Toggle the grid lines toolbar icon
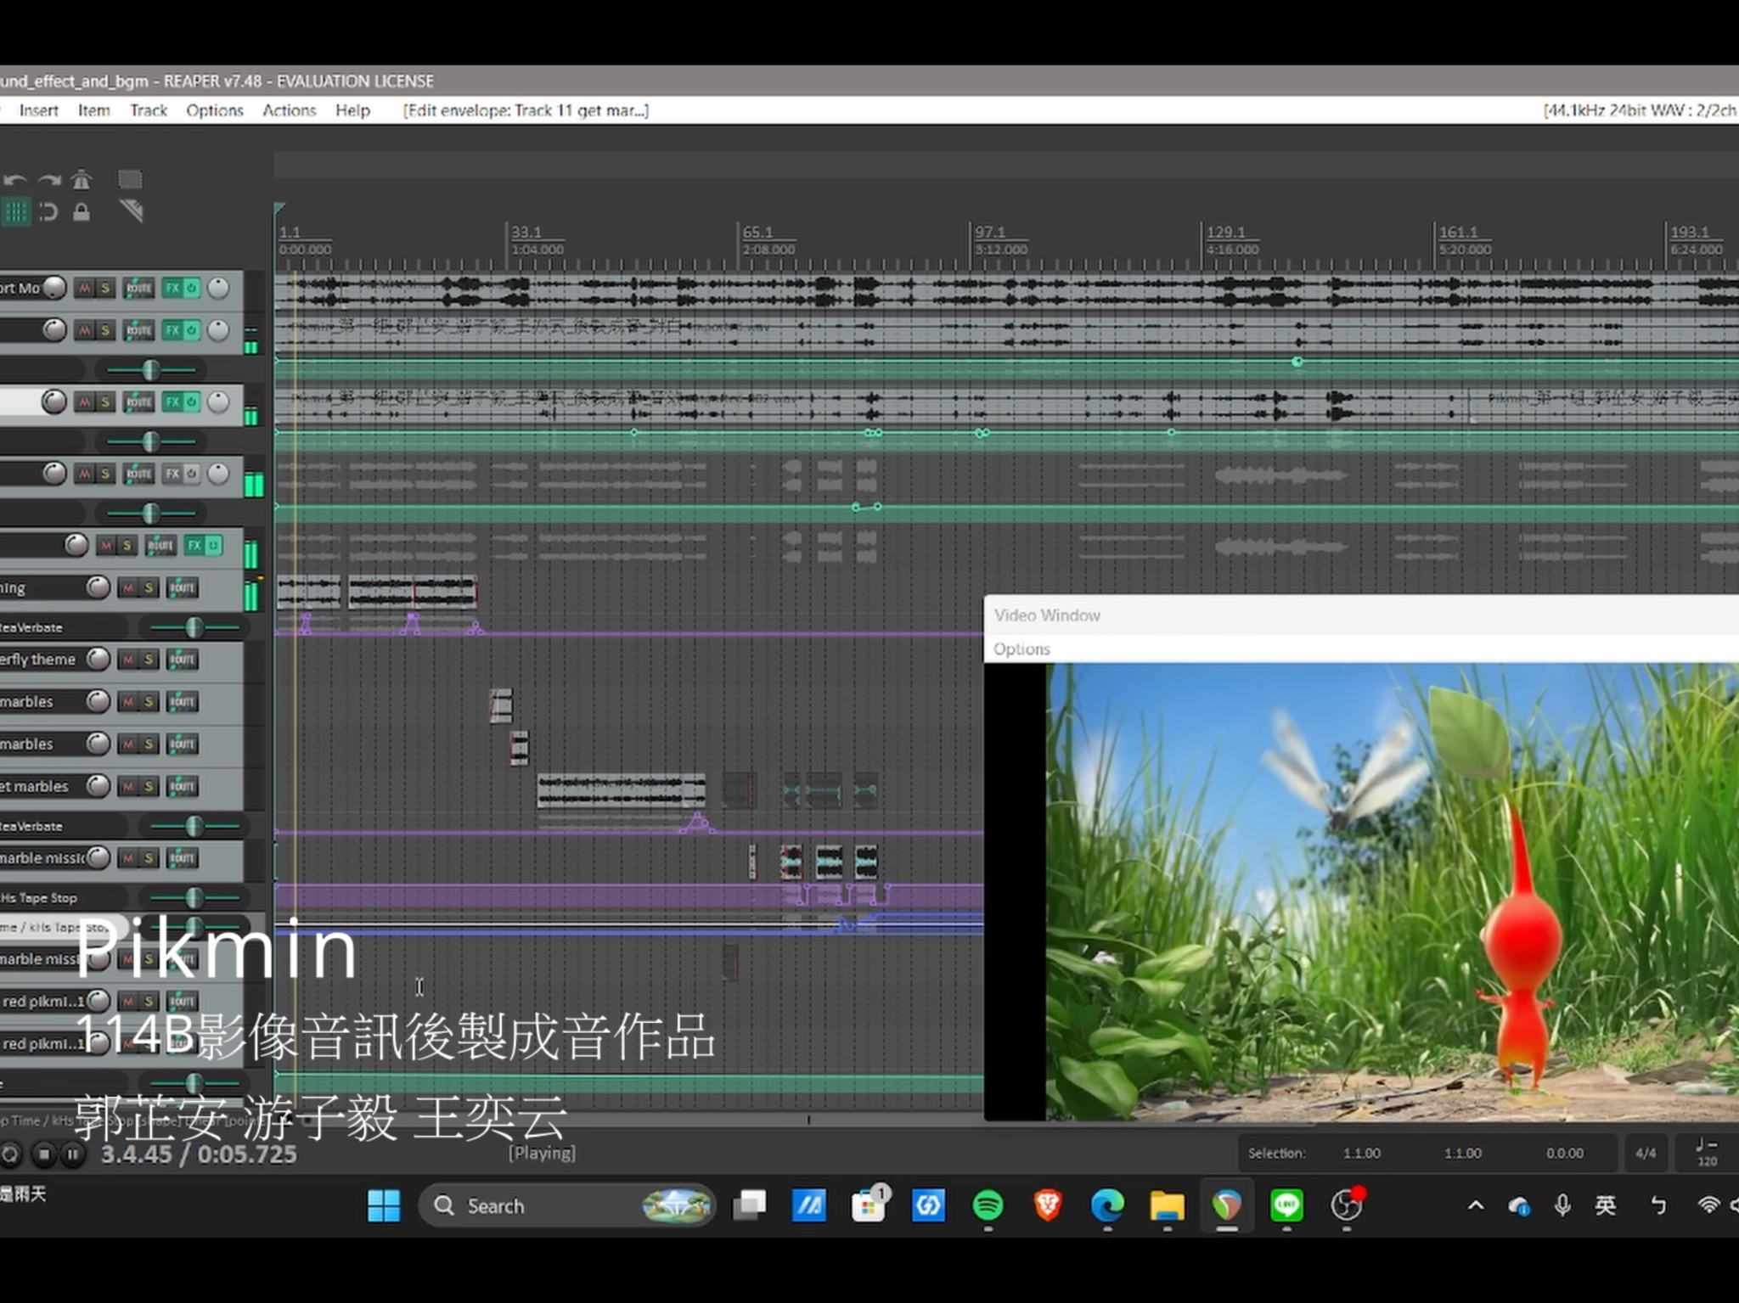The image size is (1739, 1303). click(15, 211)
